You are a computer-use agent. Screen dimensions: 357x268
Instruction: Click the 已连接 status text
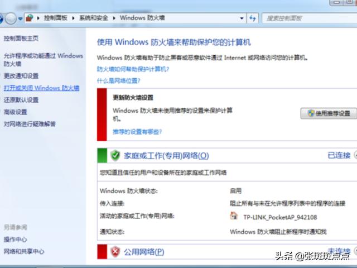(339, 155)
